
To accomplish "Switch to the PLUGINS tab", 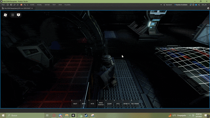I will [68, 5].
